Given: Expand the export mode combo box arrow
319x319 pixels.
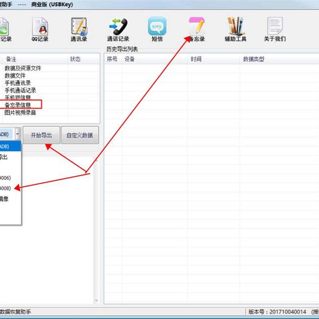Looking at the screenshot, I should pyautogui.click(x=18, y=134).
